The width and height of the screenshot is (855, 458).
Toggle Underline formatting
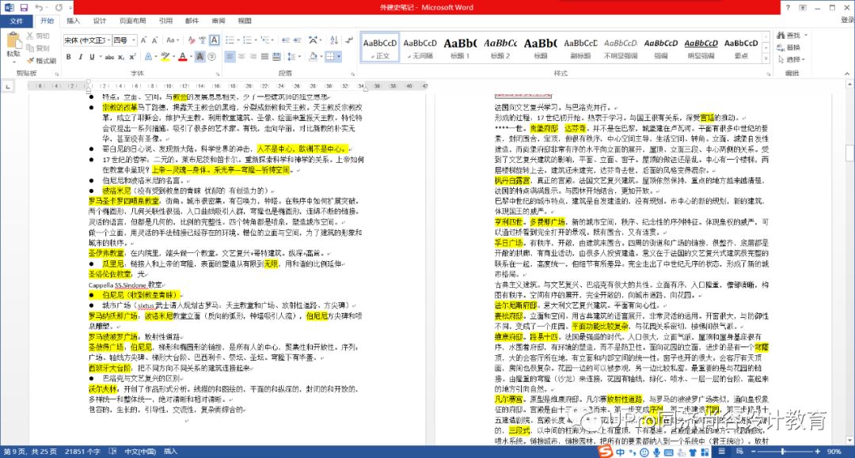(x=92, y=57)
